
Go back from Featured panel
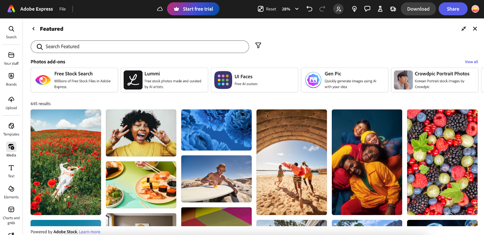click(34, 29)
